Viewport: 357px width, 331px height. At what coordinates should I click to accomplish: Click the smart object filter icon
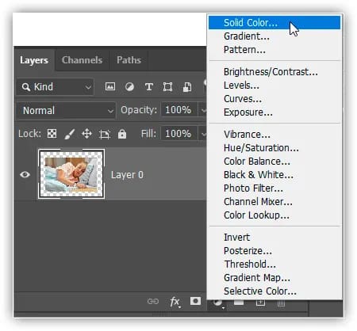(x=187, y=87)
